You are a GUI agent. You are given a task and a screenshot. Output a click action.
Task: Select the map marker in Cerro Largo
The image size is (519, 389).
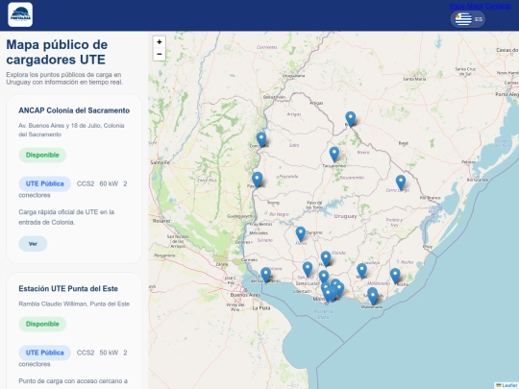tap(401, 182)
